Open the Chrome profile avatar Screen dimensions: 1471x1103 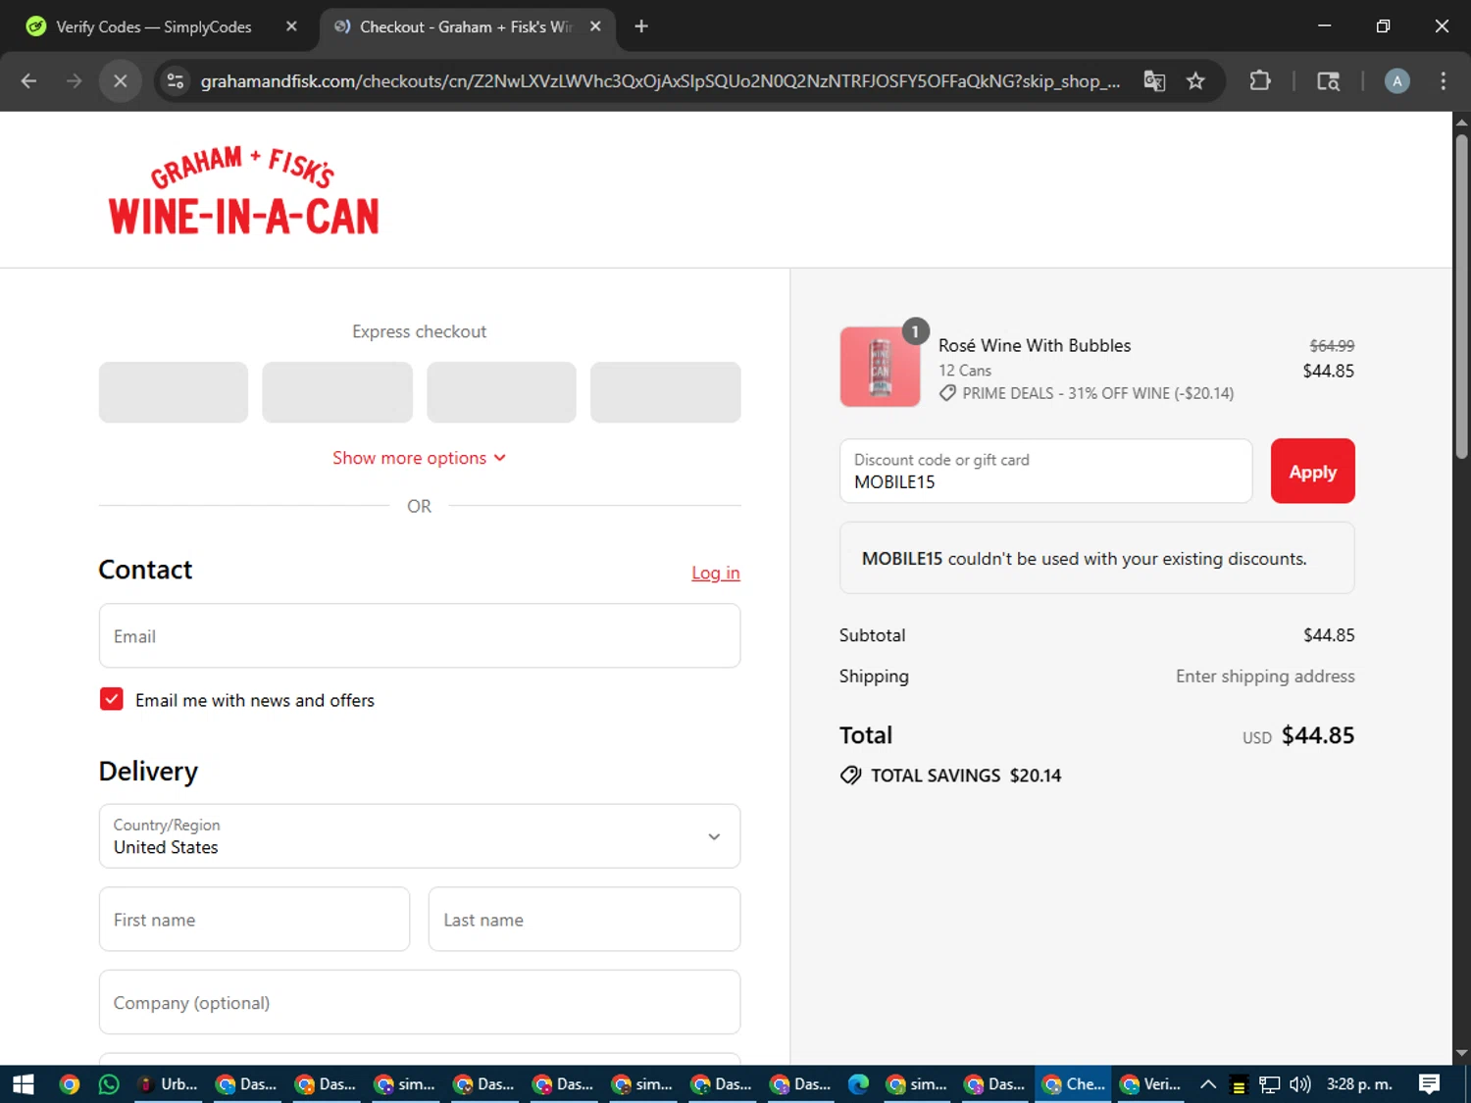(1396, 81)
